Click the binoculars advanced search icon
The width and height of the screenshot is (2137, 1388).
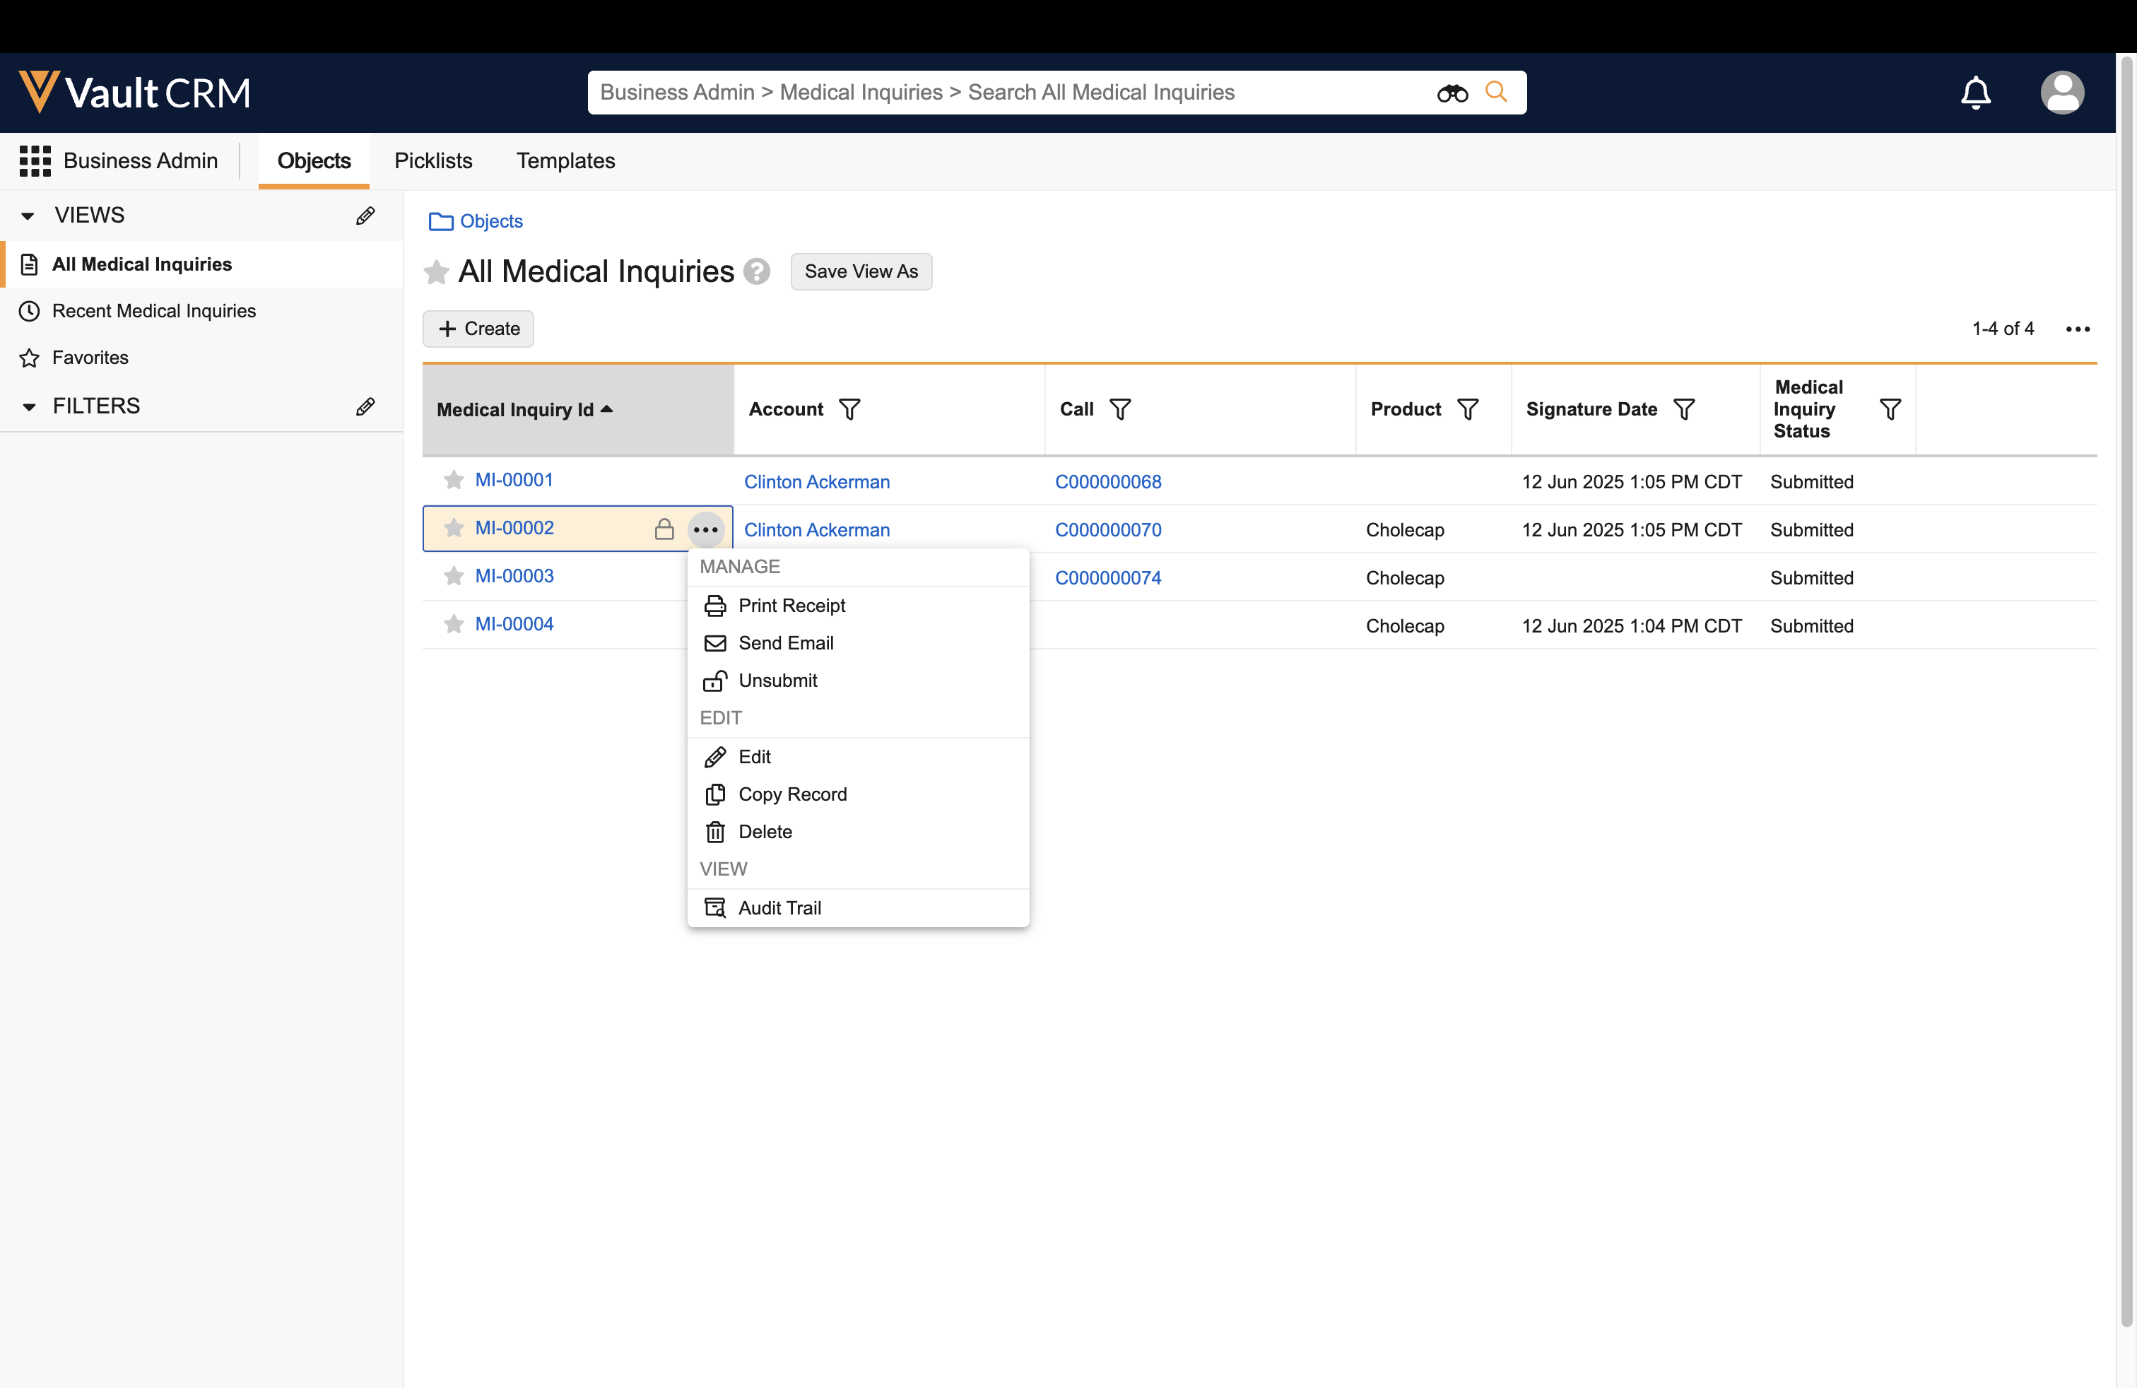(x=1452, y=93)
